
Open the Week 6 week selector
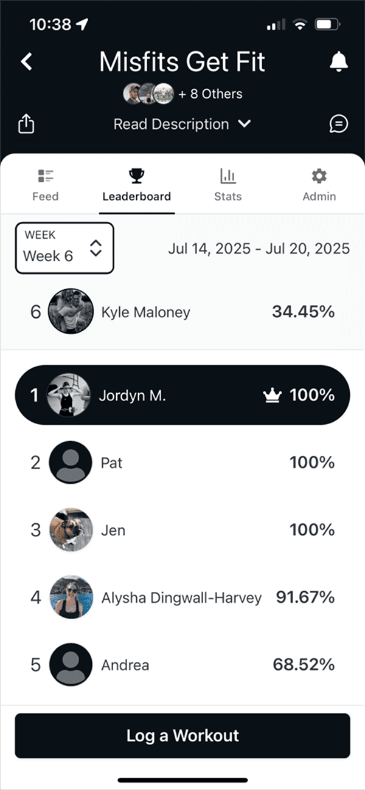[64, 248]
